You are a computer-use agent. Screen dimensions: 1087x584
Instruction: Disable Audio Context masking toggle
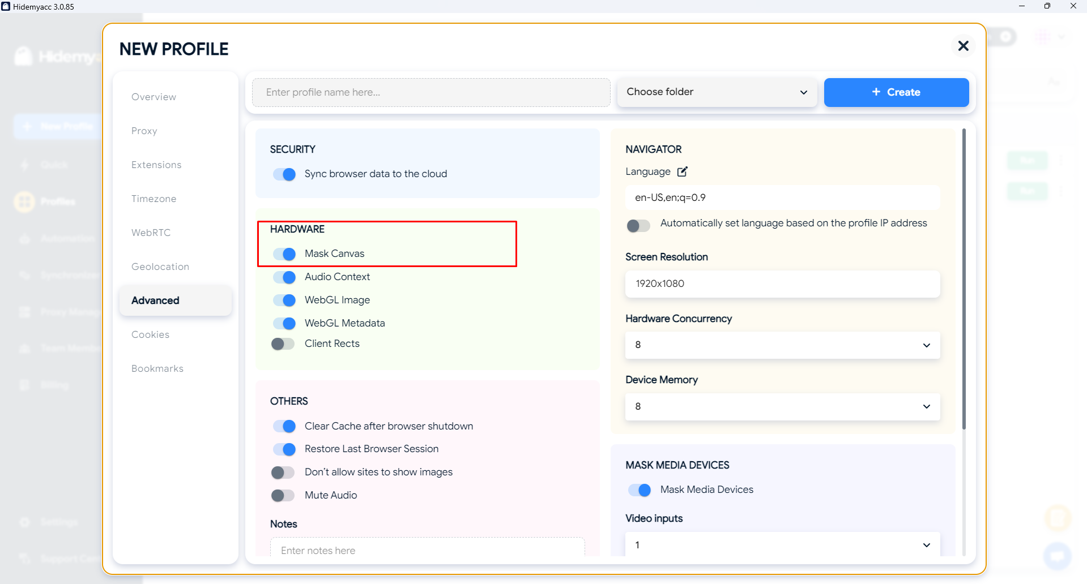click(x=284, y=277)
